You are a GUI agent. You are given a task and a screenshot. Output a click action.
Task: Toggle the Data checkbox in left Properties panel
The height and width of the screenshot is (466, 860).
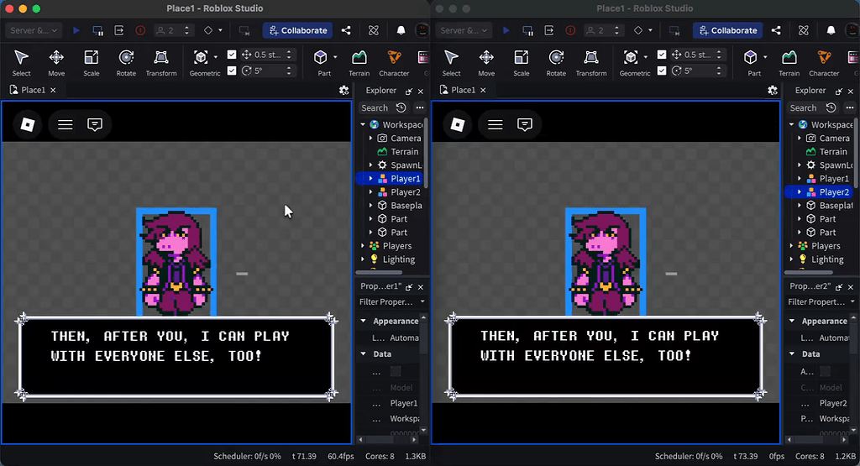396,372
